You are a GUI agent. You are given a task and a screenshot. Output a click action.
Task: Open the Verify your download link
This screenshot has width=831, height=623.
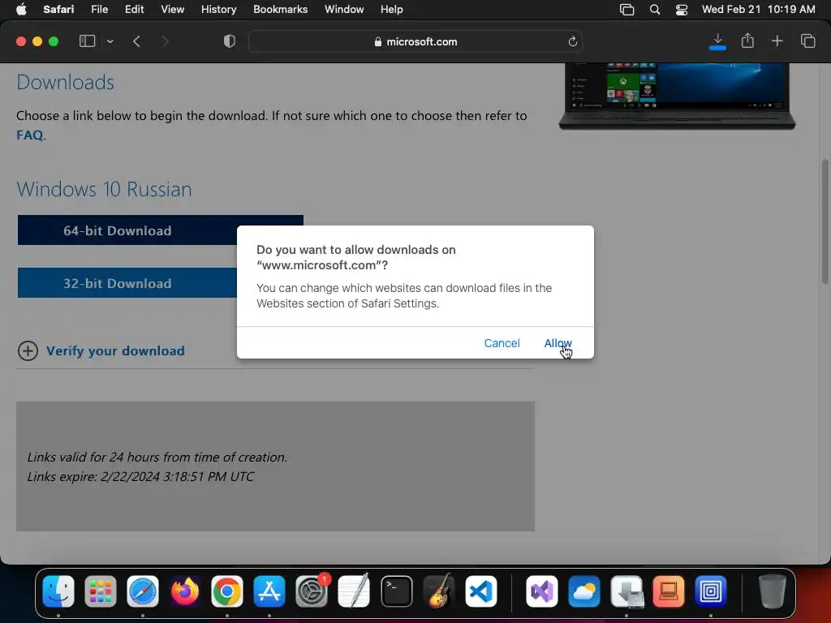point(115,350)
